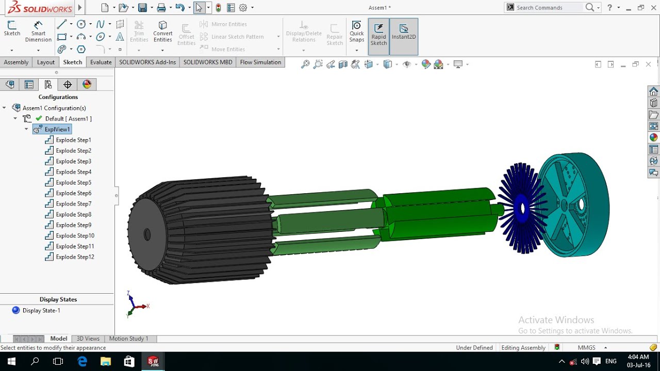Collapse the Default [ Assem1 ] node

(x=15, y=119)
